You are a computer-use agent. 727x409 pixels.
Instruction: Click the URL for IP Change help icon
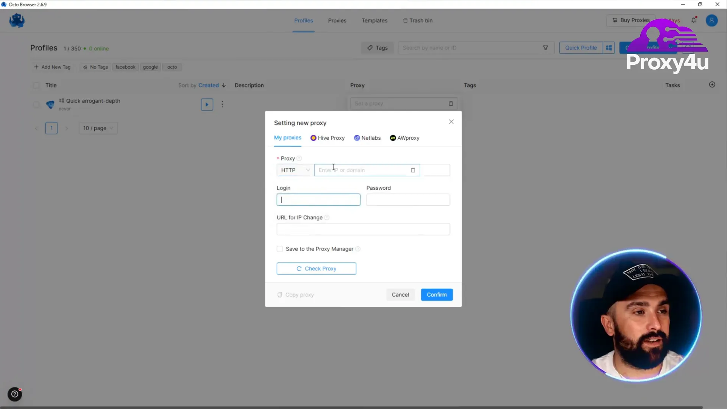tap(327, 217)
